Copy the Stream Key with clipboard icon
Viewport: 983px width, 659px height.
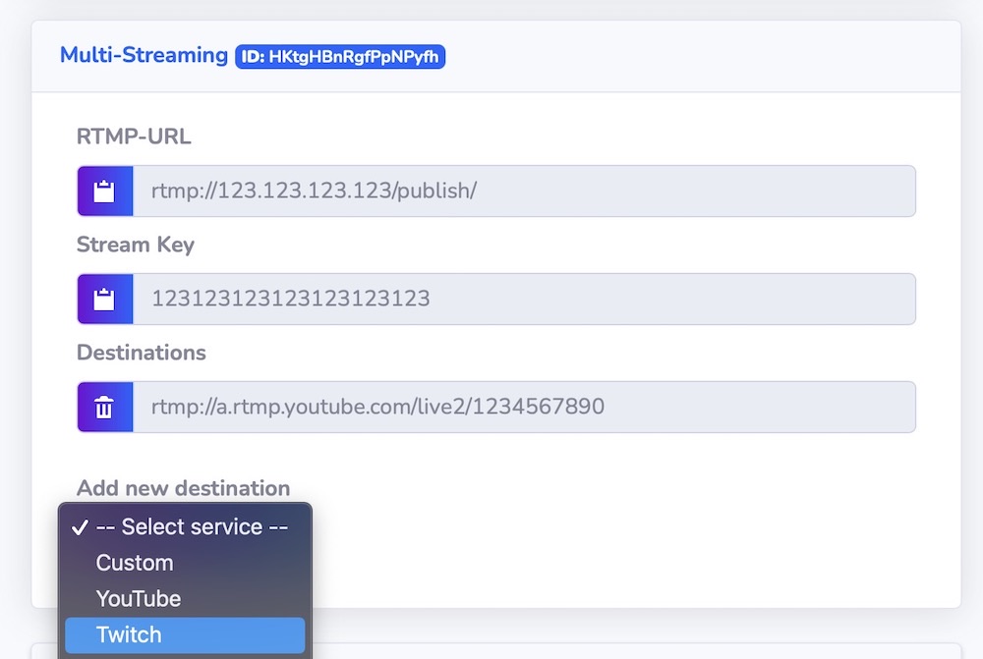click(x=104, y=299)
